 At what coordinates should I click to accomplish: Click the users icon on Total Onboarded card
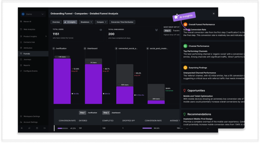click(x=157, y=30)
